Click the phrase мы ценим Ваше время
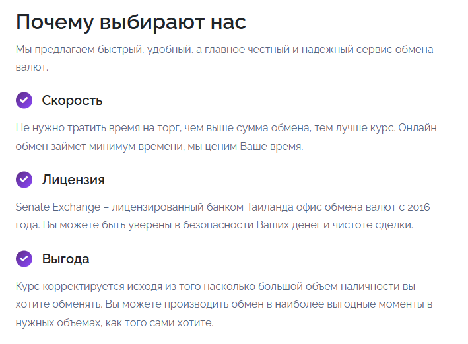The image size is (468, 344). 246,147
